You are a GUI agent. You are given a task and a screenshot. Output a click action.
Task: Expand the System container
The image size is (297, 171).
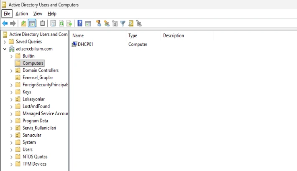point(11,143)
